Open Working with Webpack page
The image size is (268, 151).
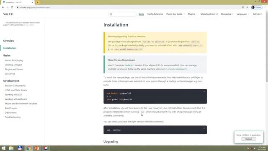(16, 99)
